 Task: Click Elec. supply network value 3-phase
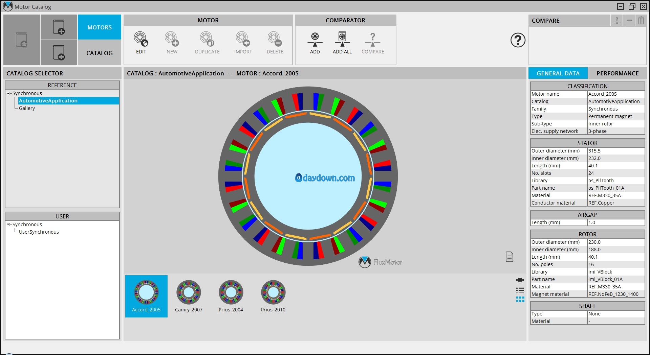pyautogui.click(x=616, y=131)
